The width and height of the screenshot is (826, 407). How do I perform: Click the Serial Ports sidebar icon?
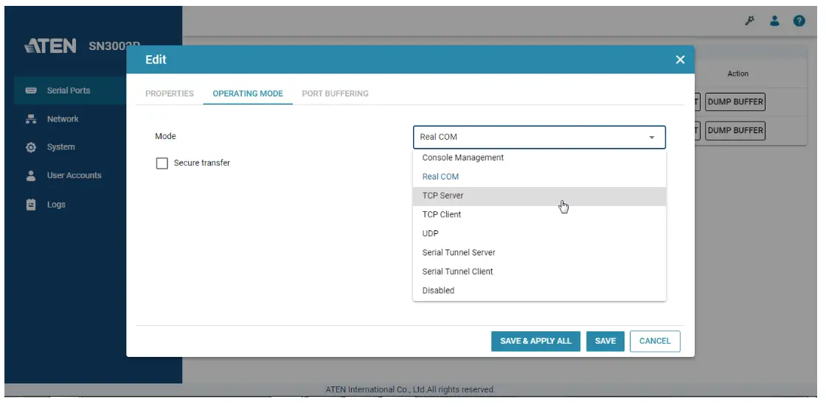[x=31, y=91]
